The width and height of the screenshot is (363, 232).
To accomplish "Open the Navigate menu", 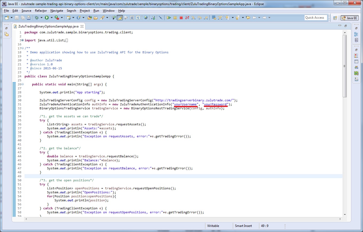I will click(57, 11).
